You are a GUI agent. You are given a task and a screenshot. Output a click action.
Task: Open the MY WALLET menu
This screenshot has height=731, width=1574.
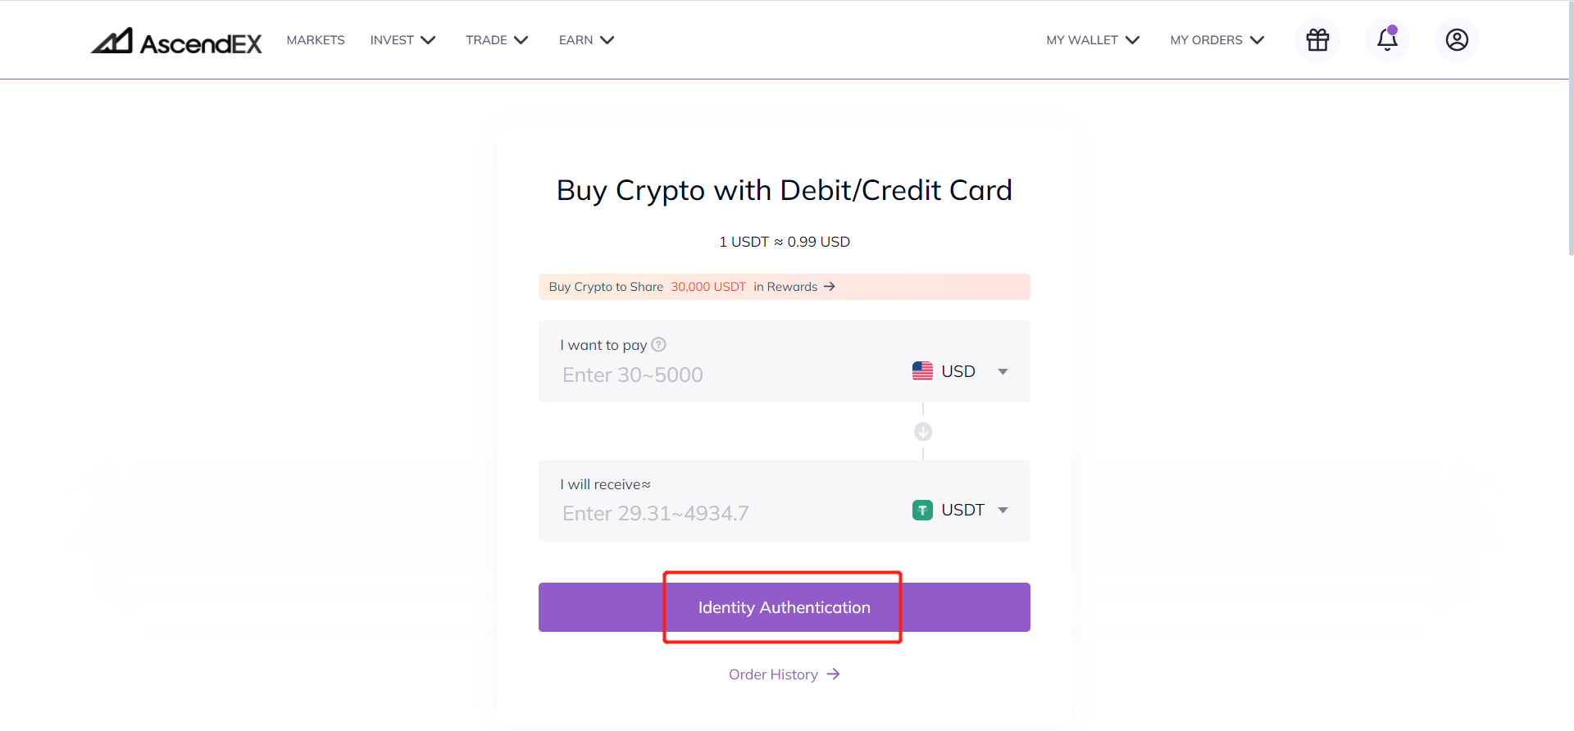1093,40
